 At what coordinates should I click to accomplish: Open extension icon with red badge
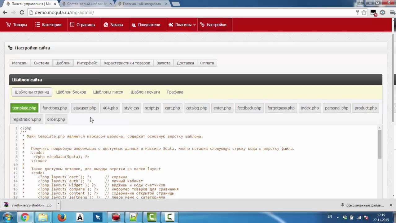(373, 13)
